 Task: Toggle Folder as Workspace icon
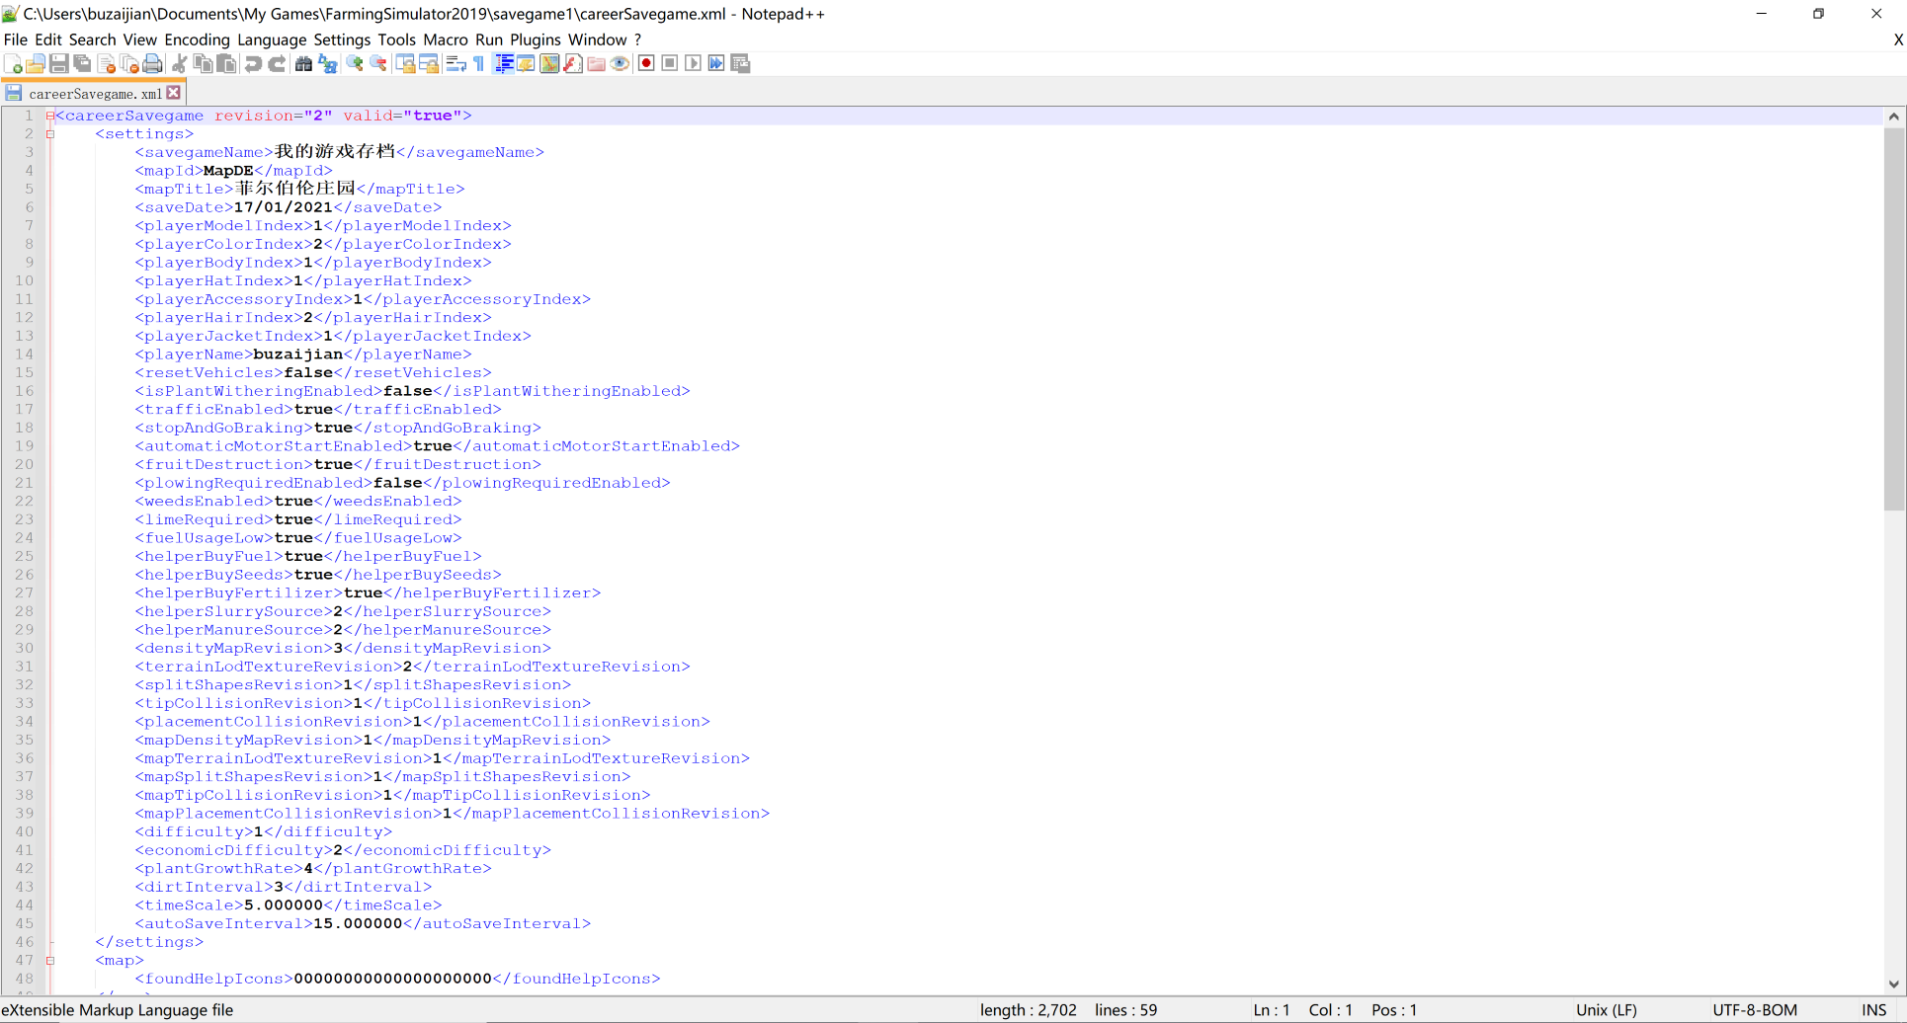597,64
